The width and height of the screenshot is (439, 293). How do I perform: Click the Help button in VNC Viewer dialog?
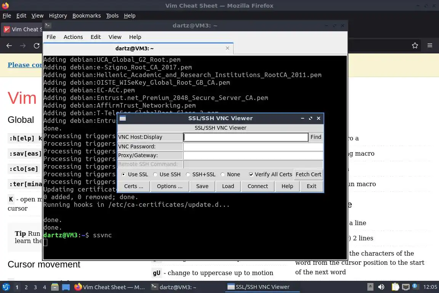pyautogui.click(x=287, y=186)
